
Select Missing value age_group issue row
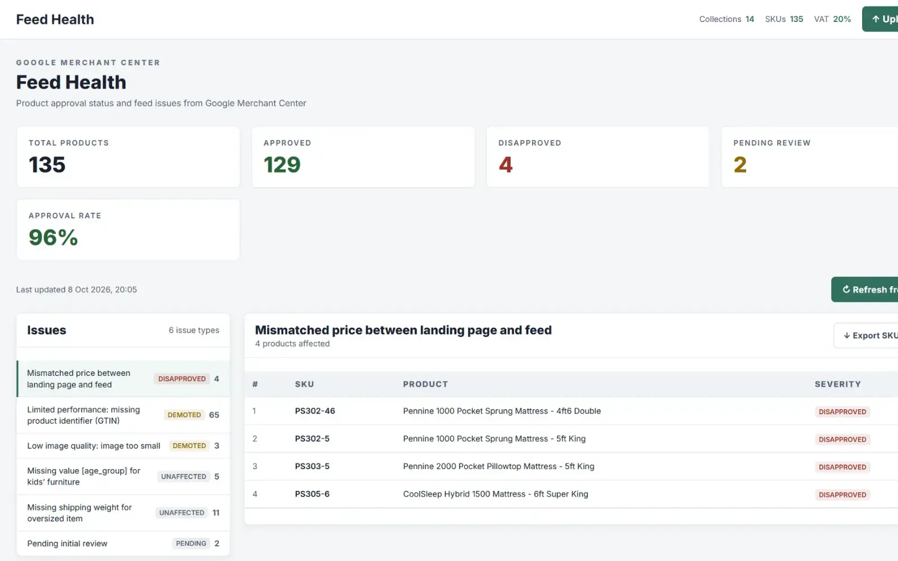pos(123,476)
